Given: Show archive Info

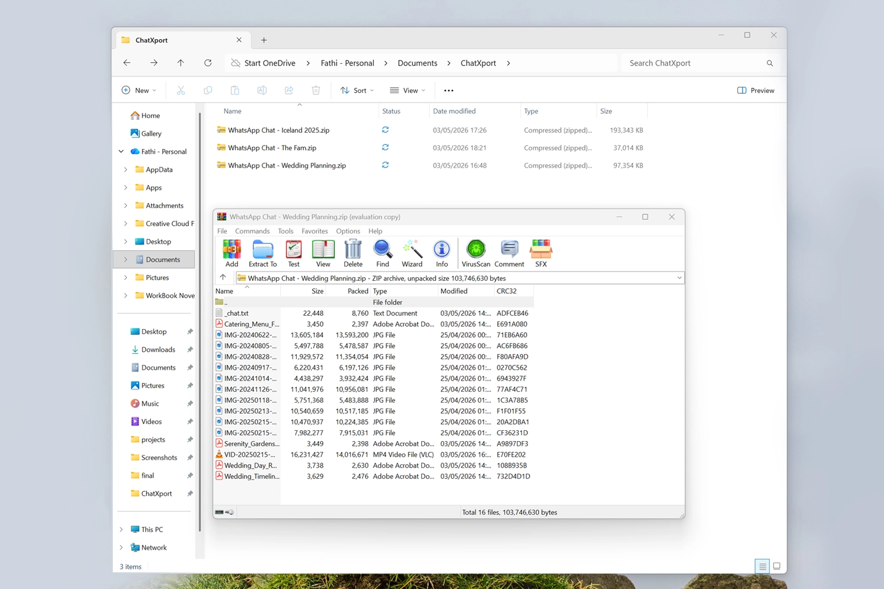Looking at the screenshot, I should (x=441, y=253).
